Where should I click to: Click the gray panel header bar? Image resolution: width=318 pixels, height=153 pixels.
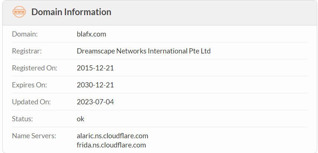coord(160,13)
